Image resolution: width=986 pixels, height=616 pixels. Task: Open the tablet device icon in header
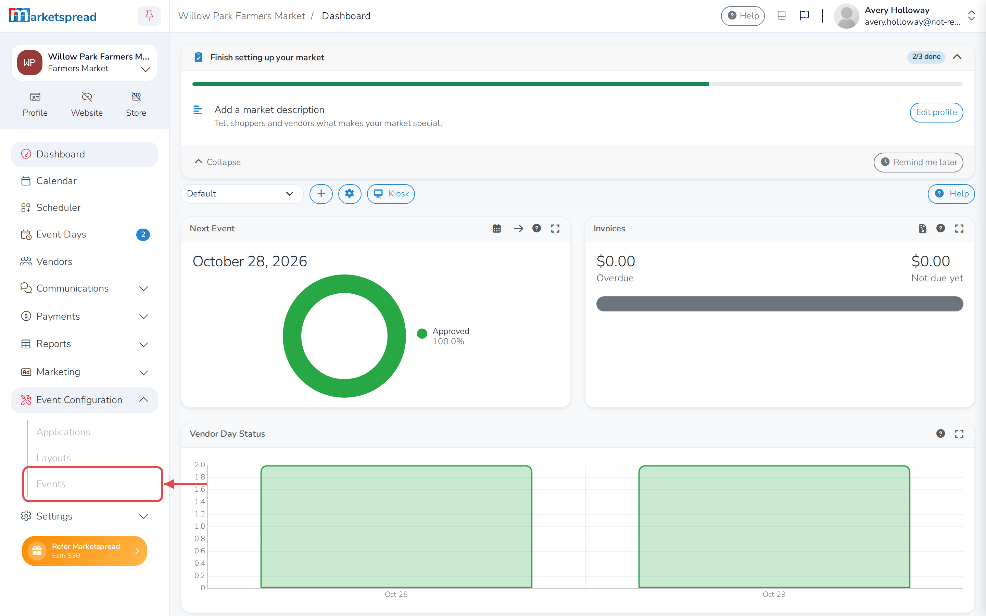coord(782,15)
